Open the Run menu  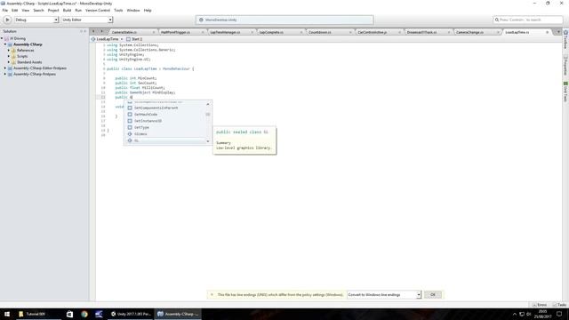pos(78,10)
